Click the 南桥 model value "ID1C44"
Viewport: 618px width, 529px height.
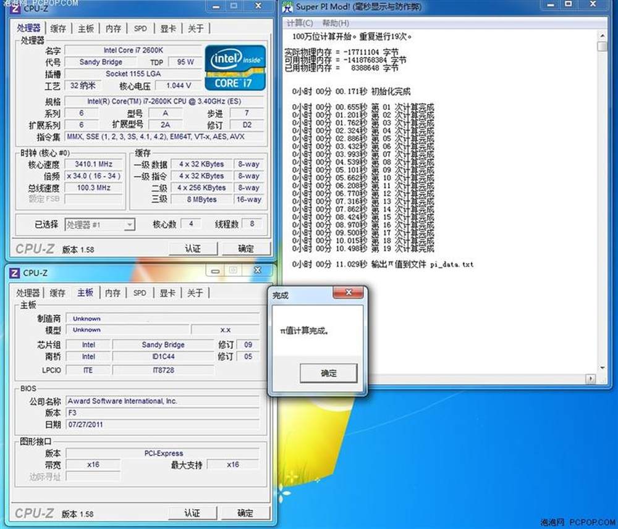(x=163, y=357)
